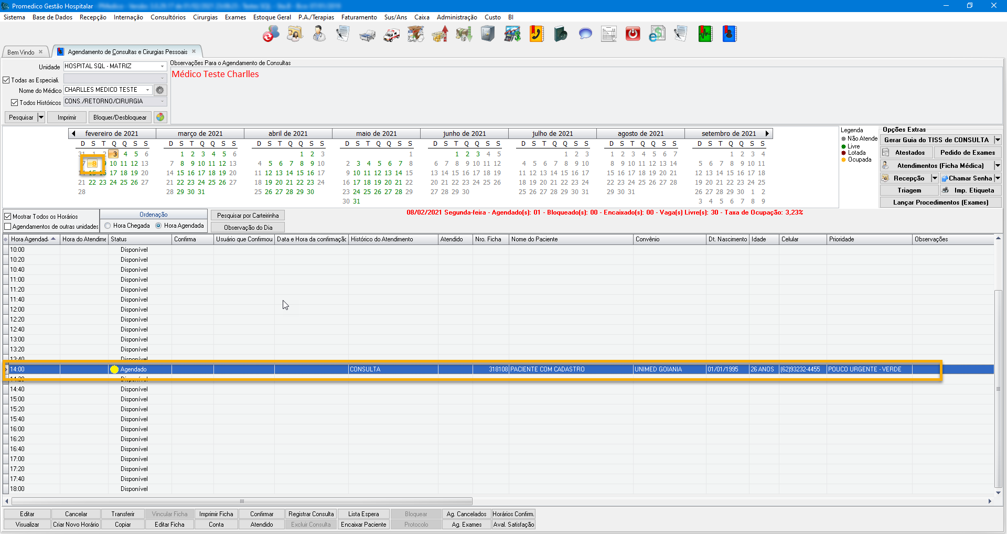Open the doctor icon in toolbar
Screen dimensions: 1007x534
[318, 35]
